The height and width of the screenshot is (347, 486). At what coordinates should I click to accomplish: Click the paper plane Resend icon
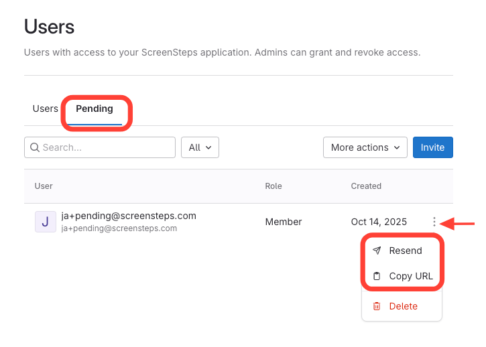pos(377,251)
